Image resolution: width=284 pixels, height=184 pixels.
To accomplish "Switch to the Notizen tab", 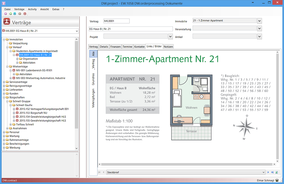I will (168, 47).
